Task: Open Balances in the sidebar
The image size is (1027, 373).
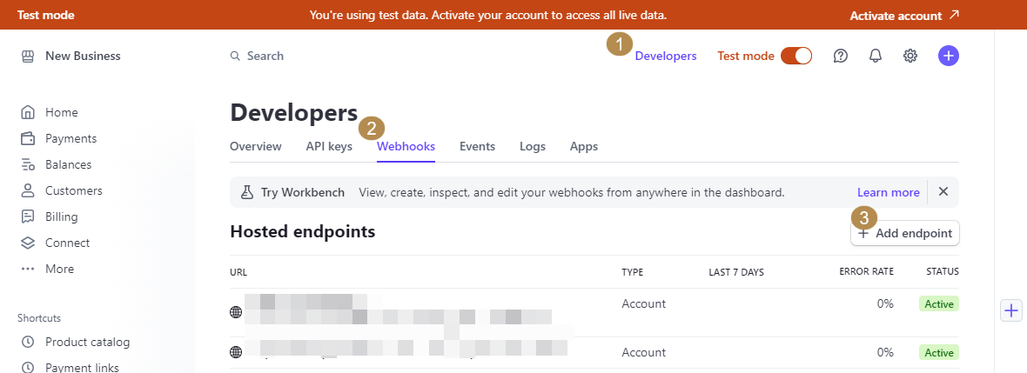Action: click(68, 164)
